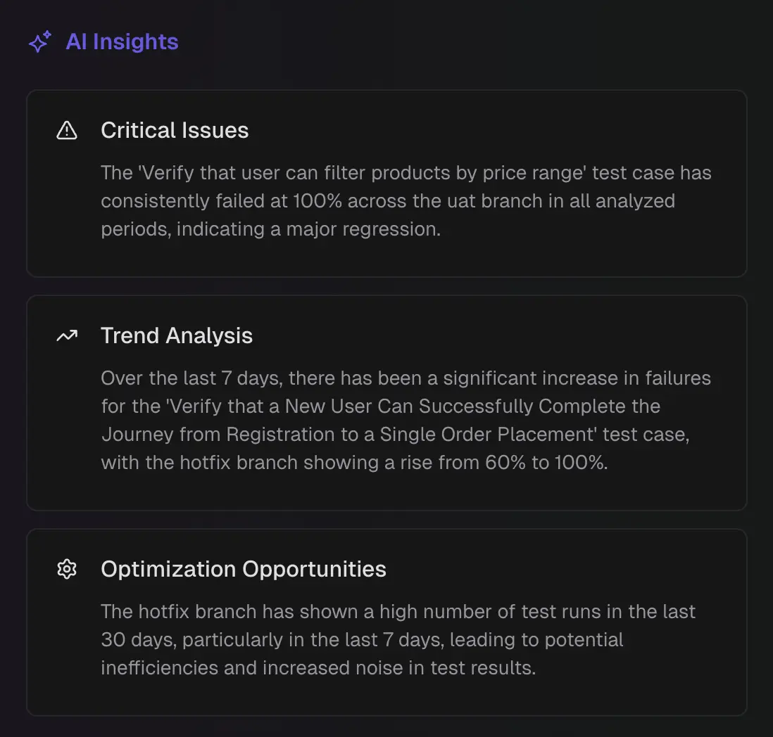Click the sparkle icon beside AI Insights
Screen dimensions: 773x737
39,42
